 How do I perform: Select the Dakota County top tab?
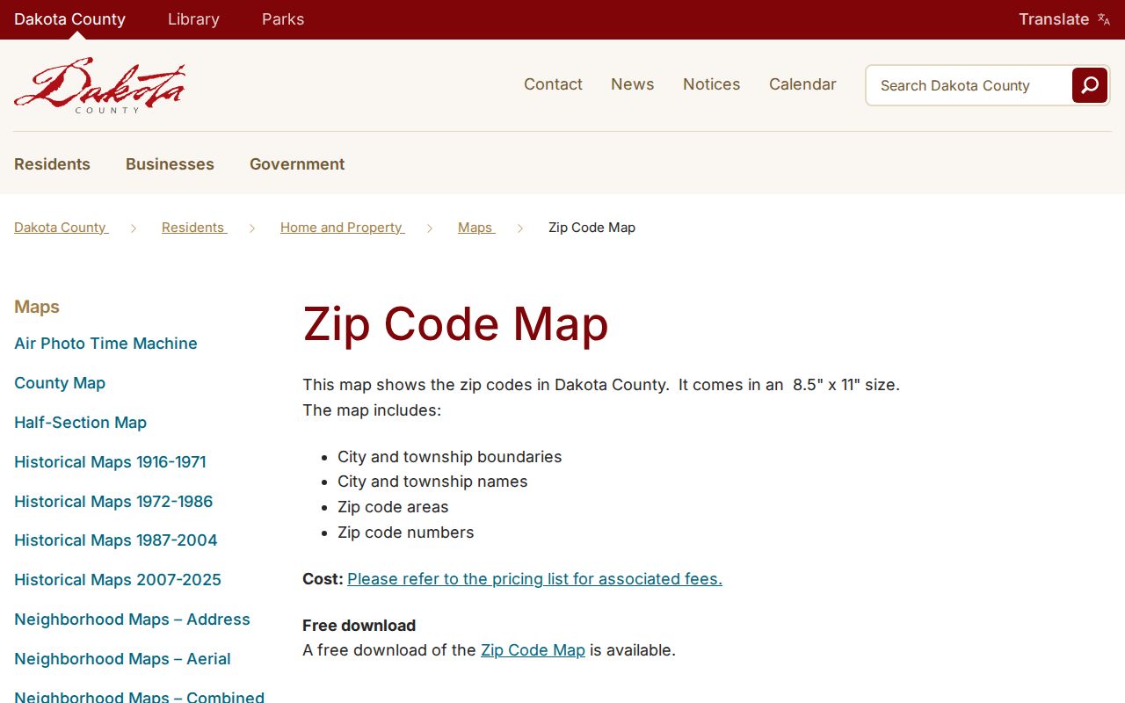click(69, 19)
